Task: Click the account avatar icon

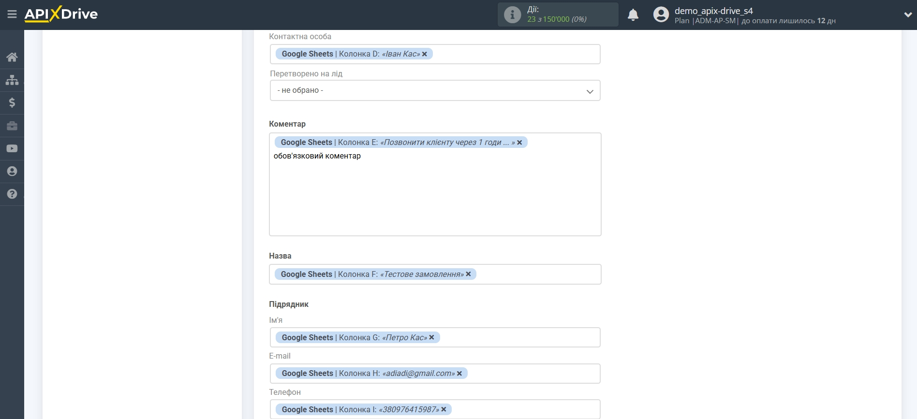Action: [x=661, y=14]
